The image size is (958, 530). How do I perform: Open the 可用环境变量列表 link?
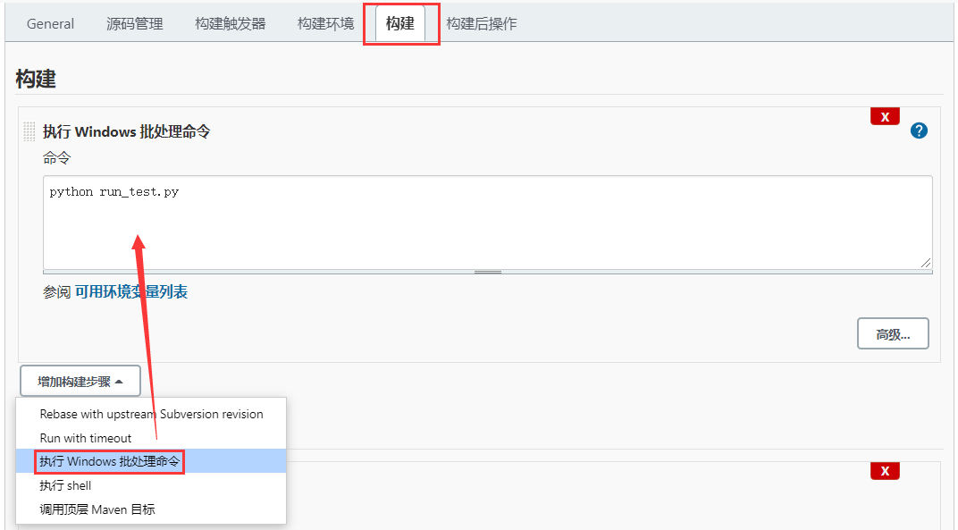[x=131, y=290]
